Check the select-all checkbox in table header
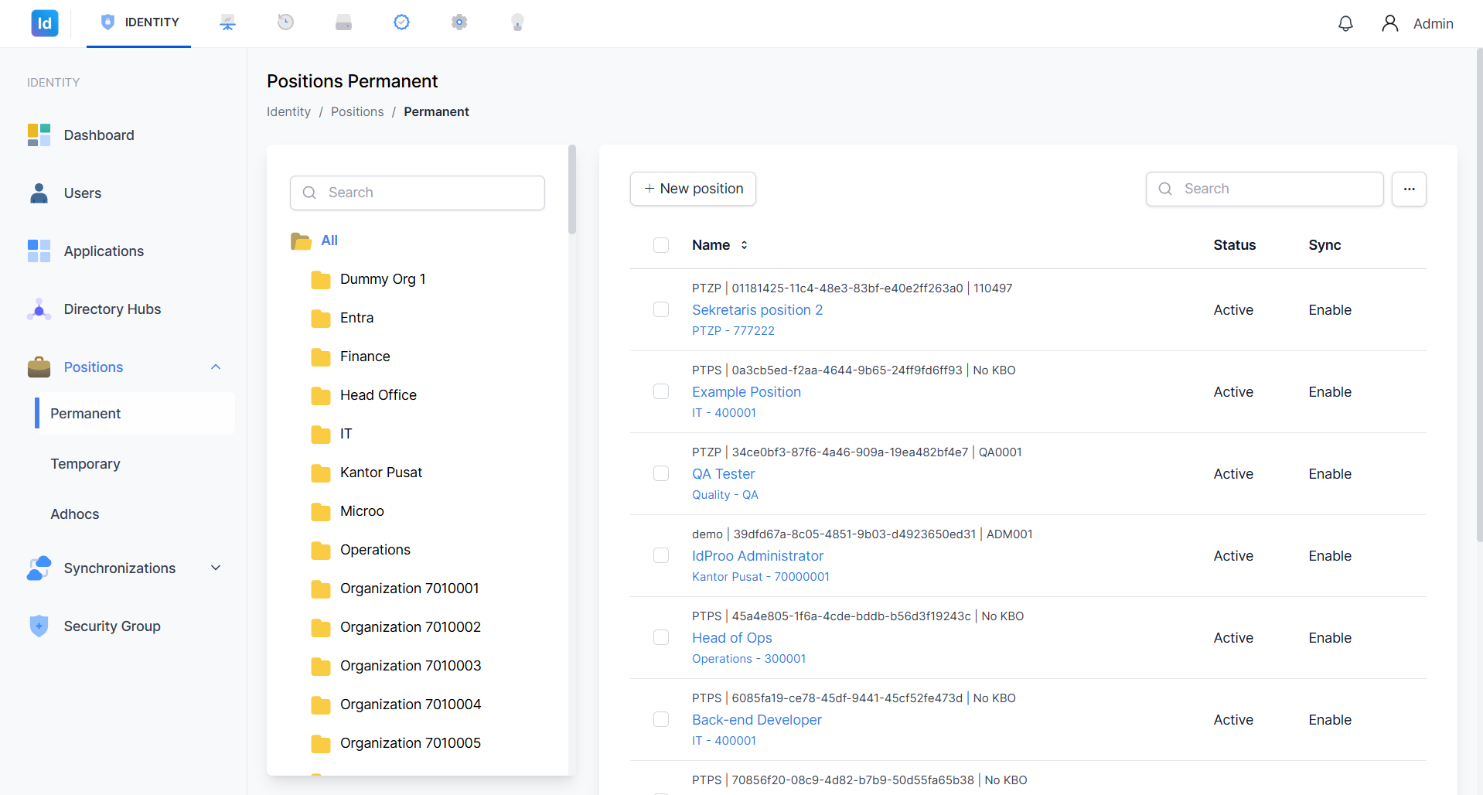 click(661, 245)
